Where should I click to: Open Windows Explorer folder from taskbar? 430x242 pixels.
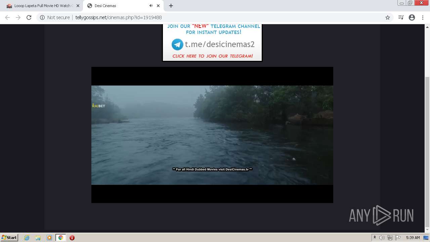click(x=38, y=238)
